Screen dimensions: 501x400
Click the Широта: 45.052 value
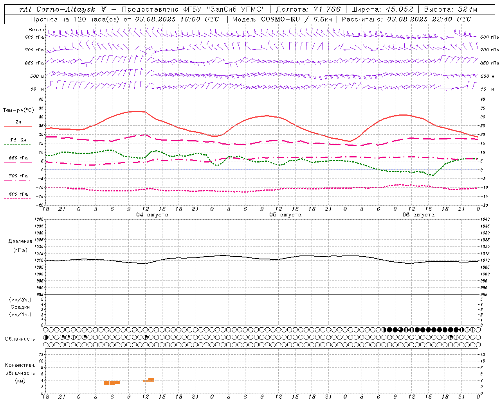tap(382, 9)
